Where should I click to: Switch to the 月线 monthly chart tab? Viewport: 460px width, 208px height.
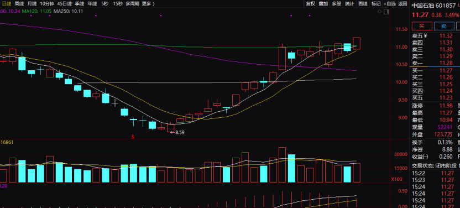(32, 3)
